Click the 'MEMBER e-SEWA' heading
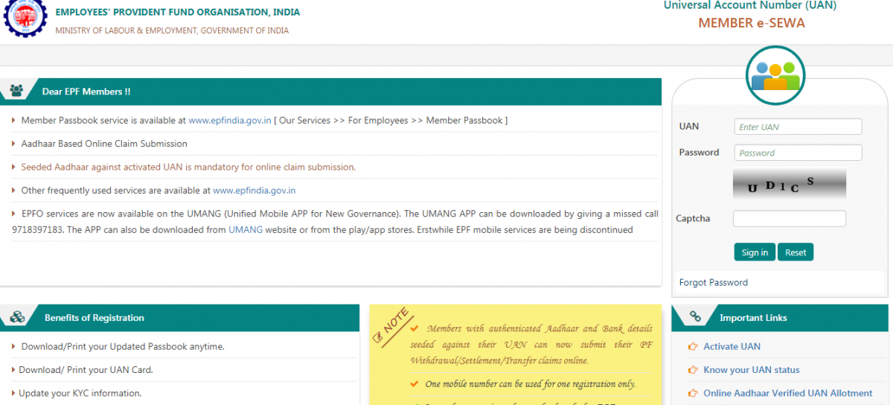Screen dimensions: 893x405 752,22
